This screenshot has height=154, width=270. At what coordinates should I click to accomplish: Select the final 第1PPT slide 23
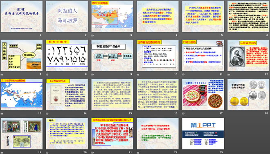coord(203,133)
